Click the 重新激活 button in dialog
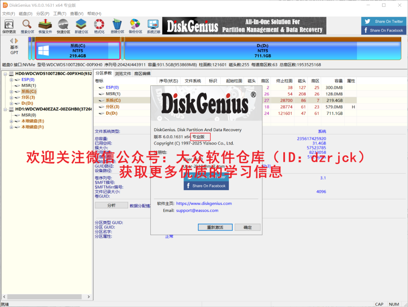 [215, 227]
